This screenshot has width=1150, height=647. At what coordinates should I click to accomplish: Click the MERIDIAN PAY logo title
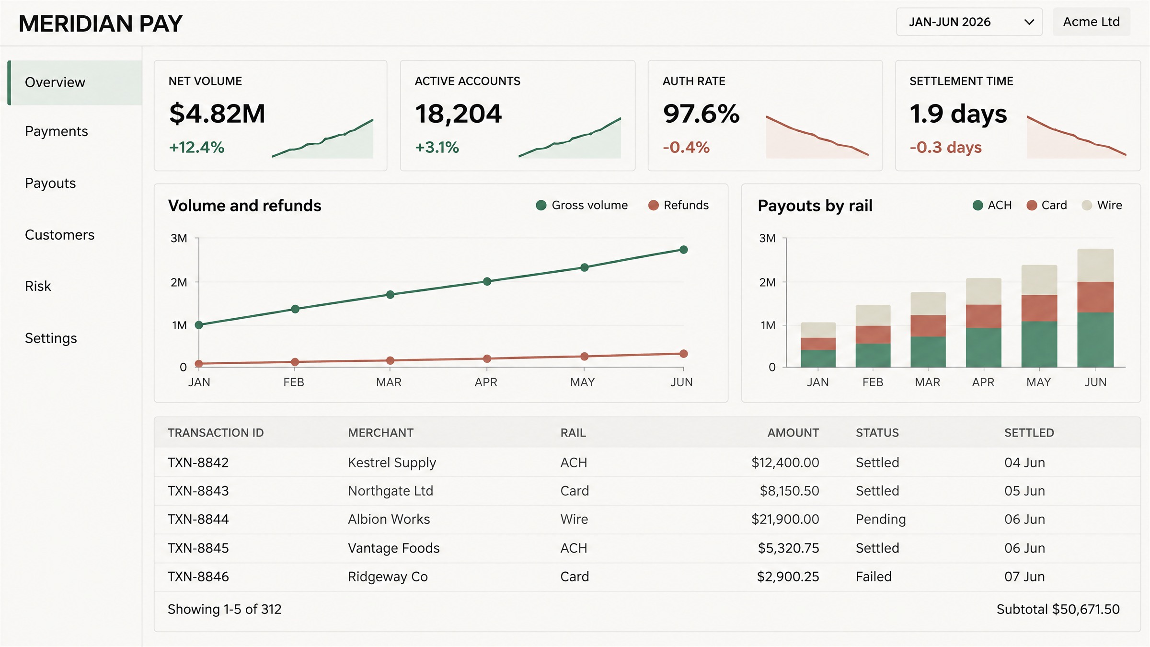(101, 23)
